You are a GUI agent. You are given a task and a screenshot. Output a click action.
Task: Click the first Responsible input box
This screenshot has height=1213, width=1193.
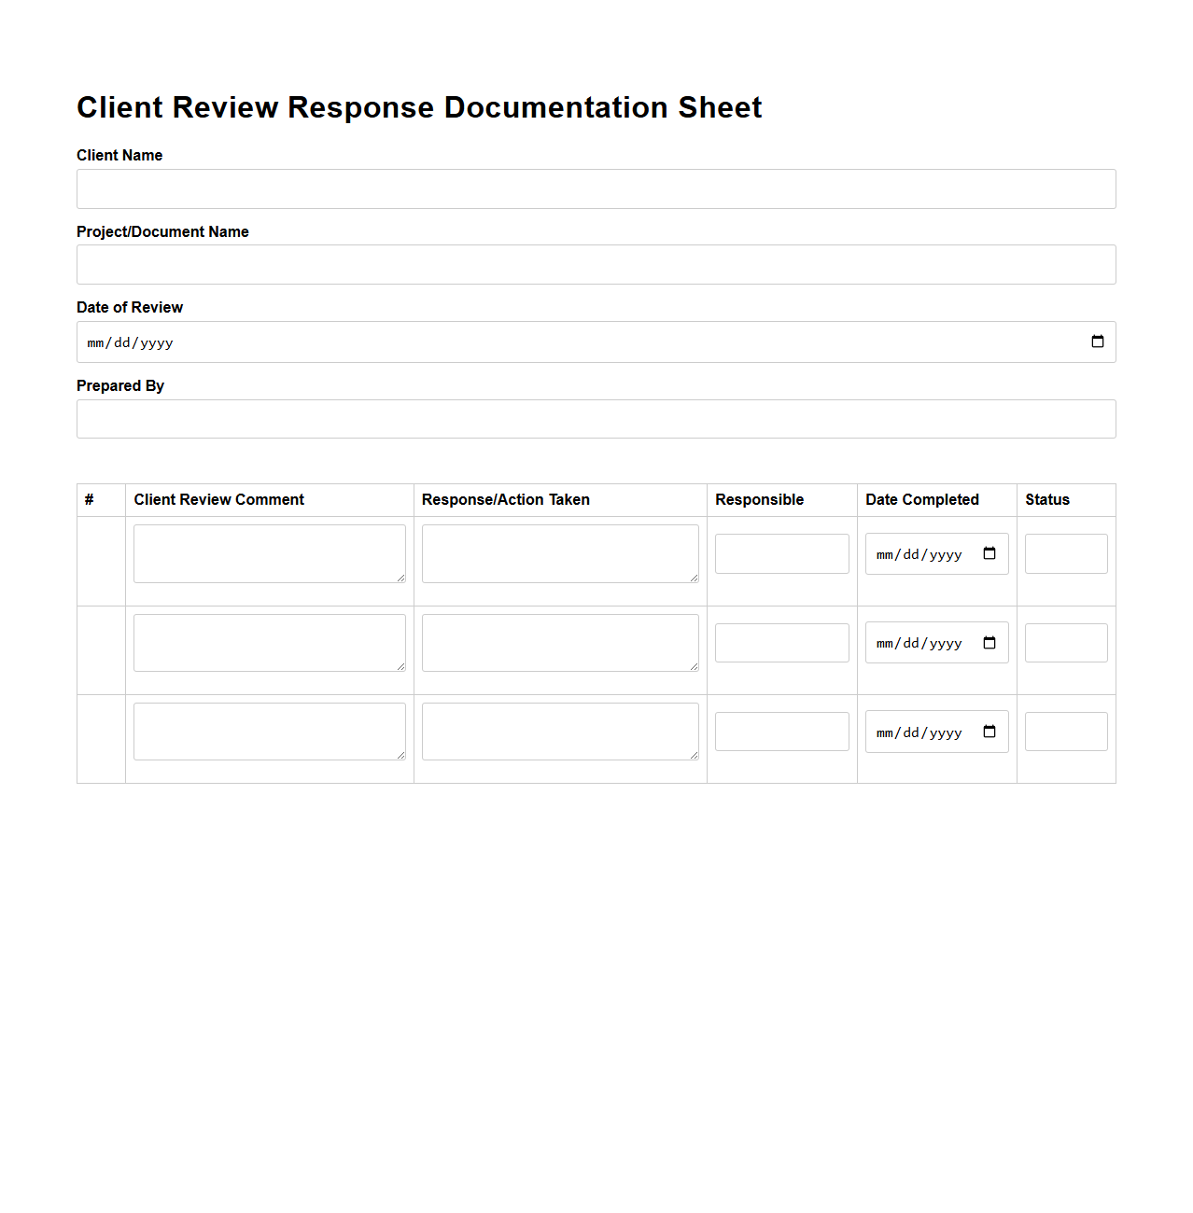[x=781, y=552]
